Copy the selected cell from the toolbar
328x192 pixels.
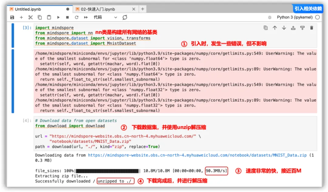point(40,17)
